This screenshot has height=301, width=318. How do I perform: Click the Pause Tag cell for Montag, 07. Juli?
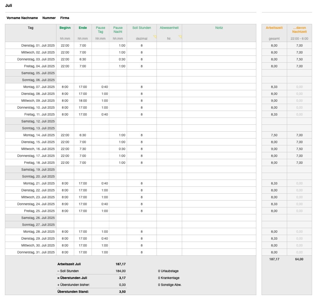[100, 87]
